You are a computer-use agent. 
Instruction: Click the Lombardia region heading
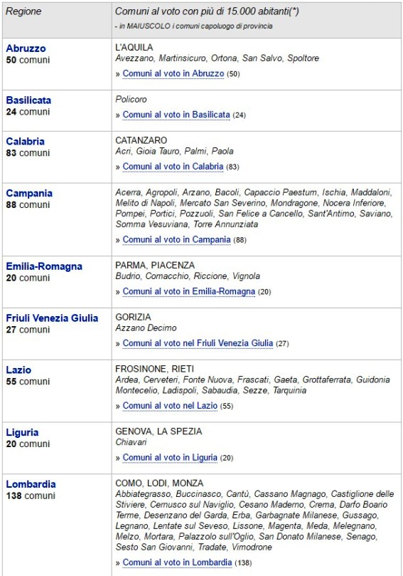tap(31, 484)
